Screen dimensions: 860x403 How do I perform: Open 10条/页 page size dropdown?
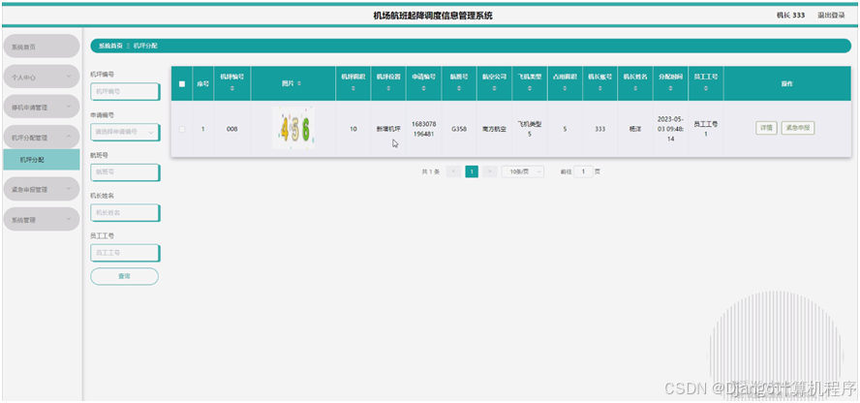[523, 171]
